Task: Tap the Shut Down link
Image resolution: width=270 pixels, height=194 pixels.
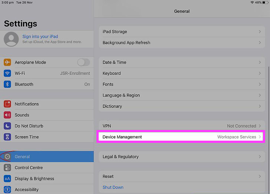Action: 113,187
